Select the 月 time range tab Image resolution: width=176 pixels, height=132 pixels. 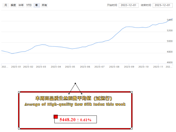pyautogui.click(x=6, y=5)
